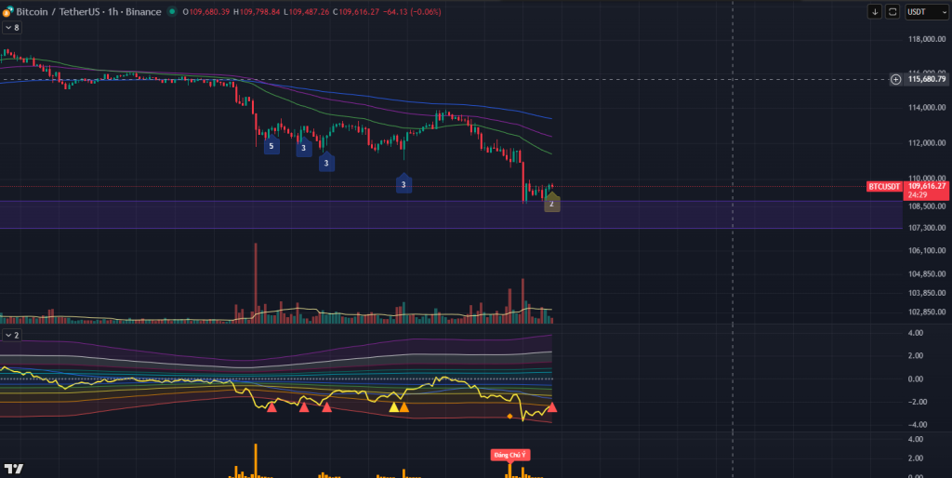Click the signal marker labeled 5
952x478 pixels.
(271, 146)
